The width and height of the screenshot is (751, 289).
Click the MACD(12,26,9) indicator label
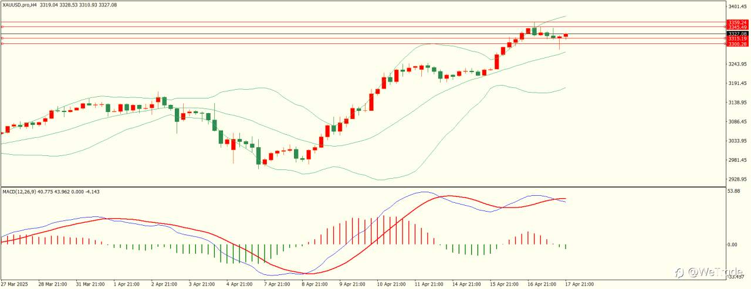pos(21,192)
